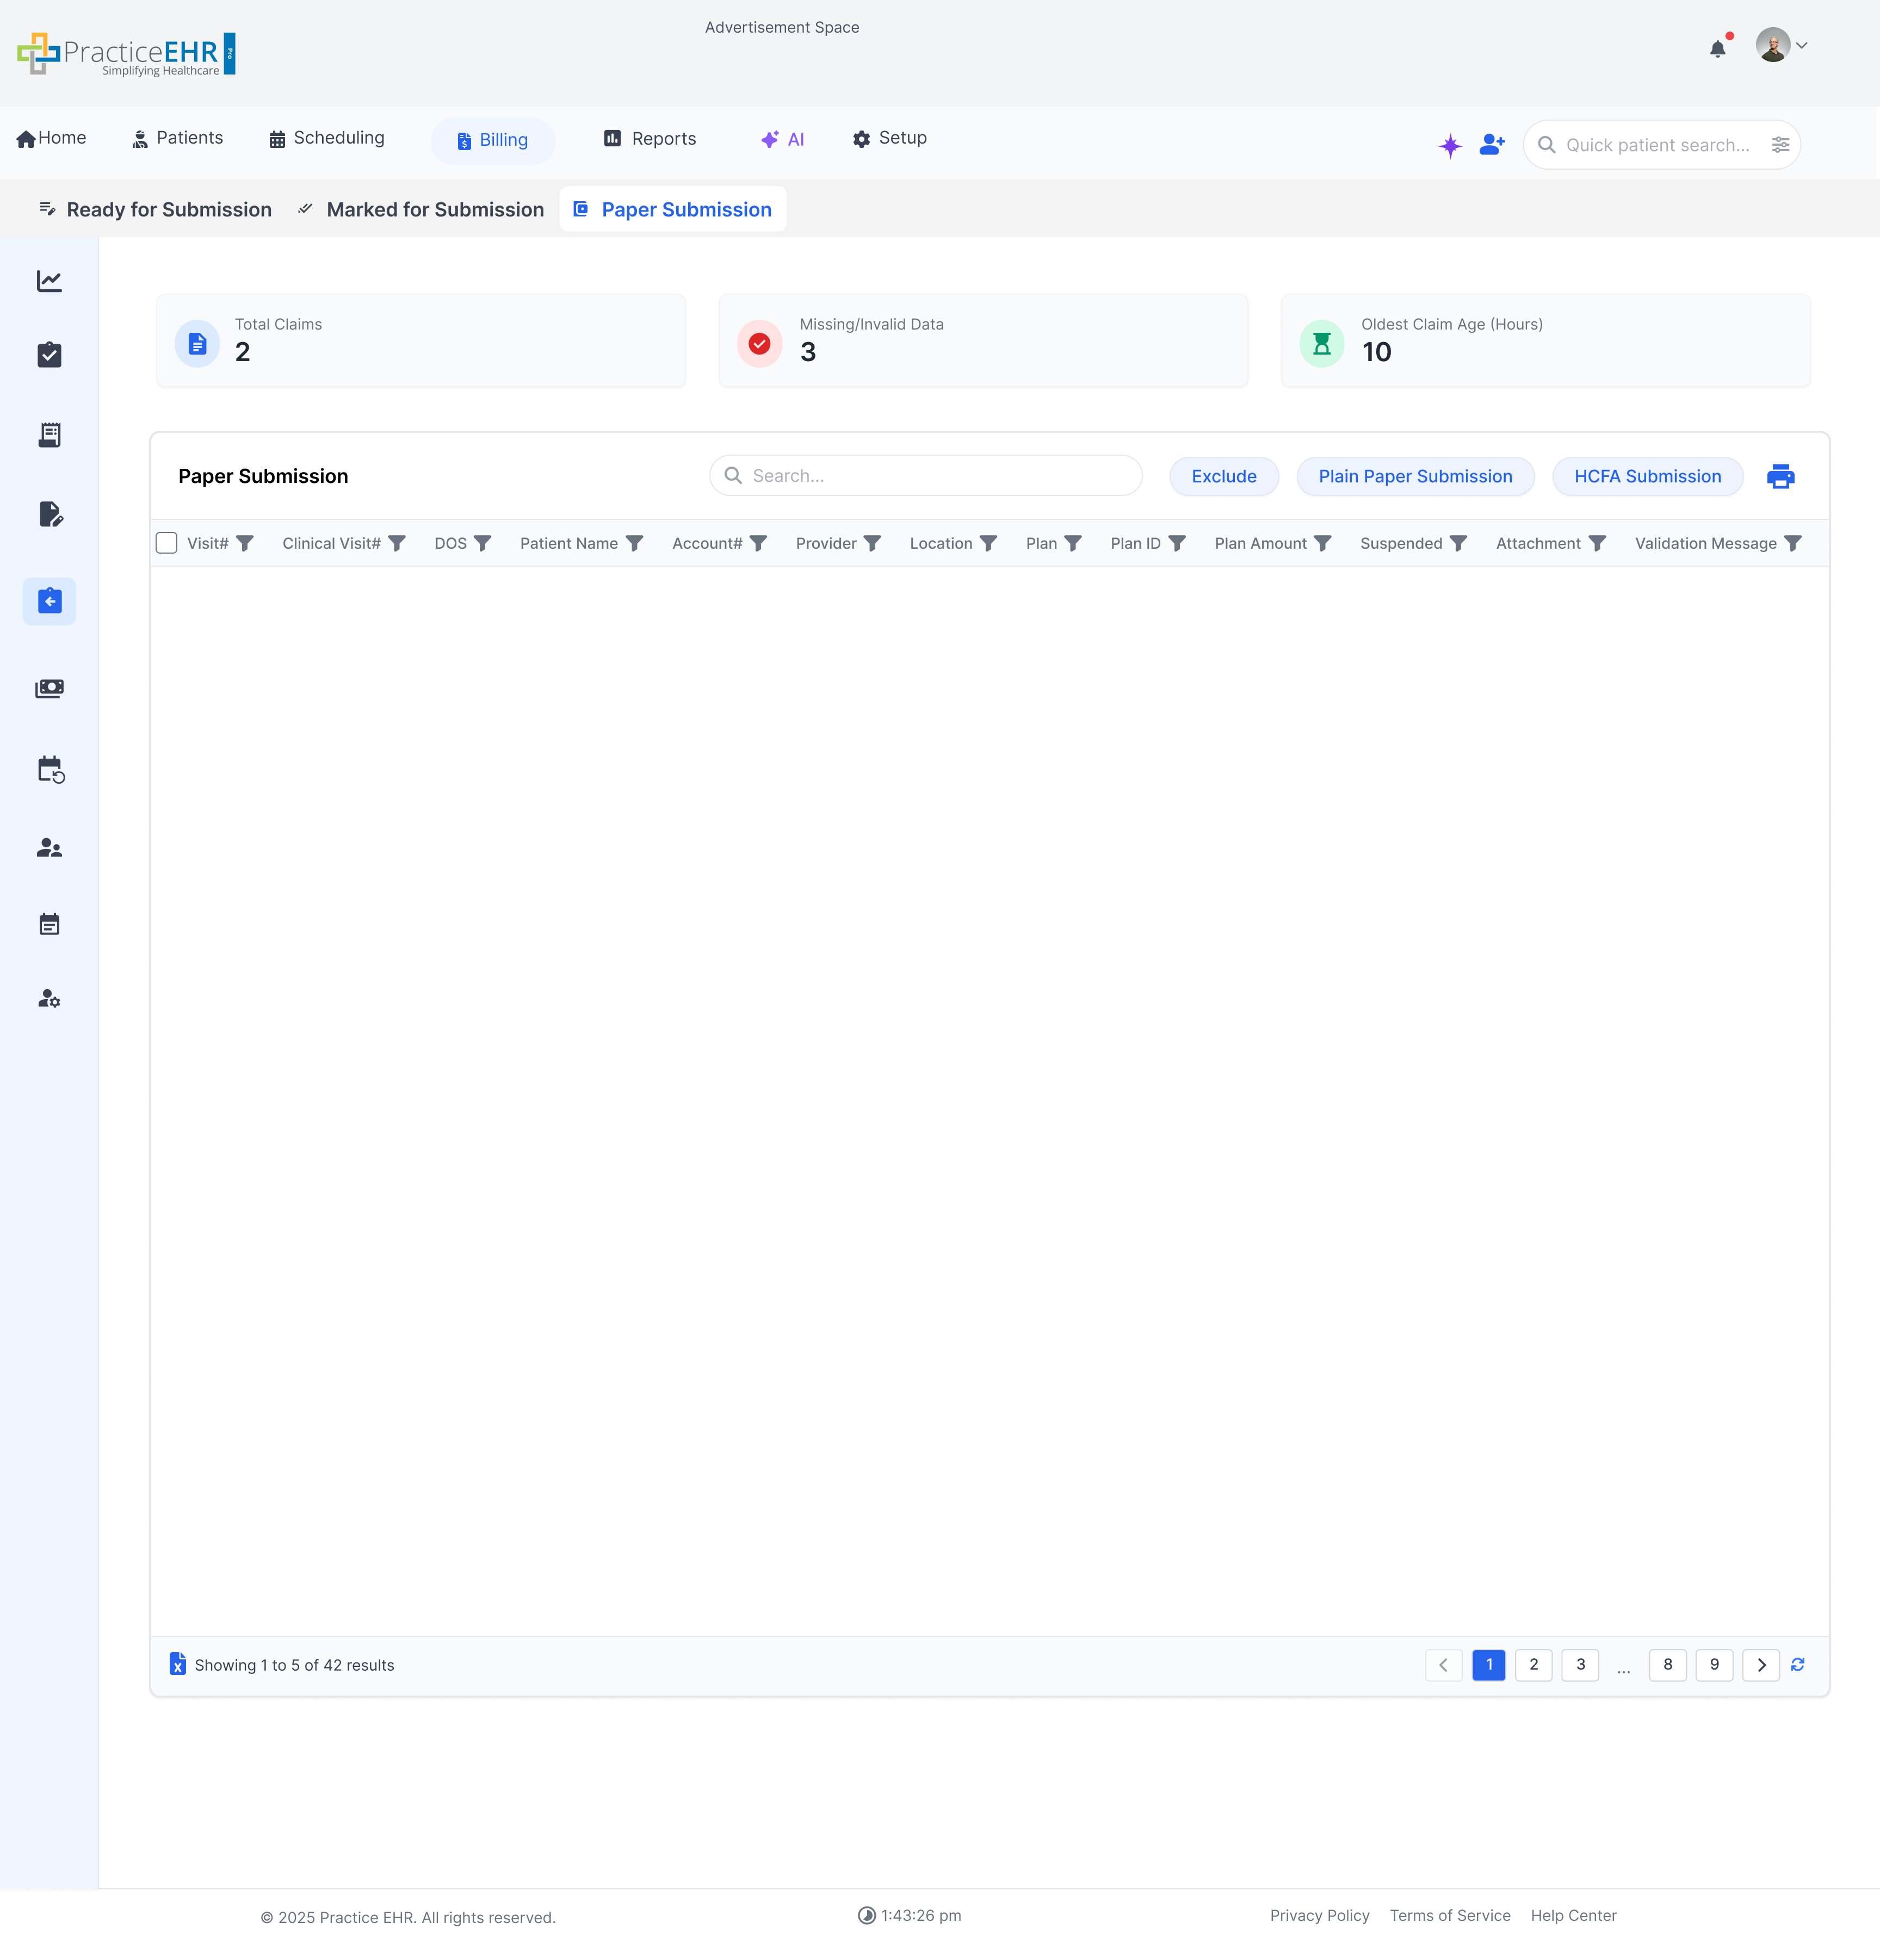Viewport: 1880px width, 1960px height.
Task: Click the Plain Paper Submission button
Action: pyautogui.click(x=1415, y=476)
